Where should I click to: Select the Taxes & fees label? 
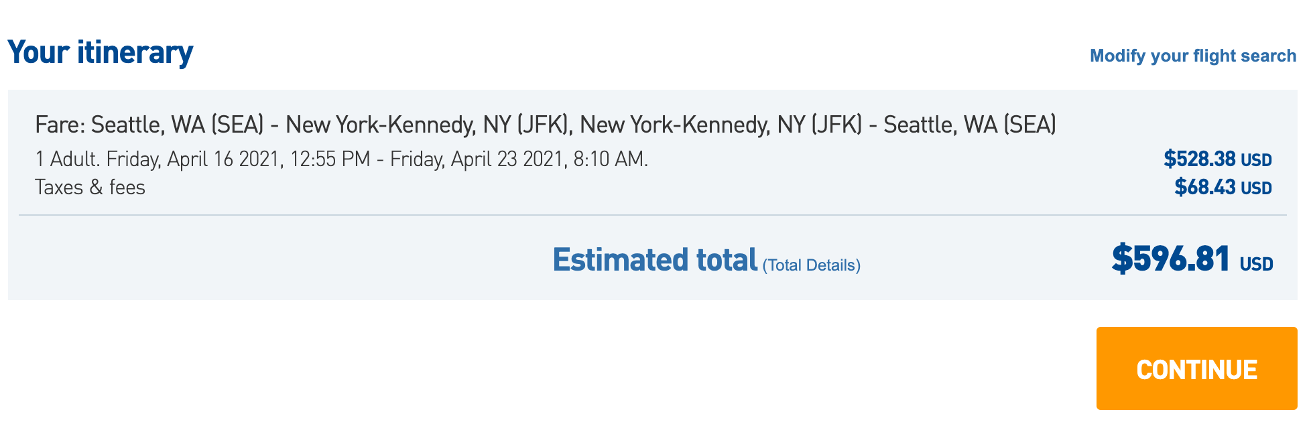pyautogui.click(x=90, y=187)
